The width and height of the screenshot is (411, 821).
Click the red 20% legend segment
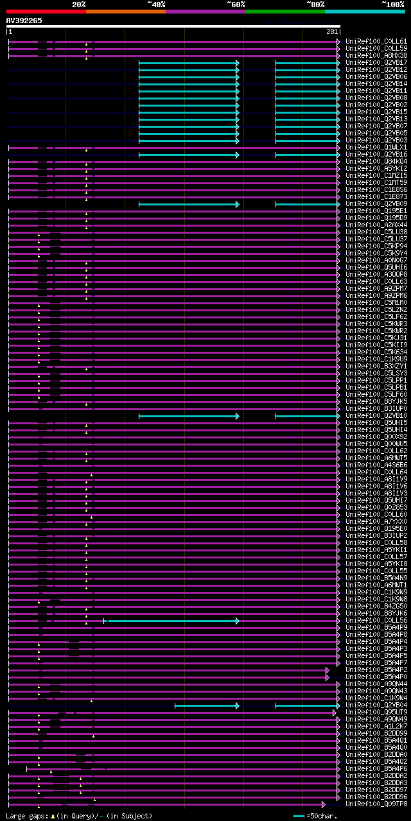point(46,12)
